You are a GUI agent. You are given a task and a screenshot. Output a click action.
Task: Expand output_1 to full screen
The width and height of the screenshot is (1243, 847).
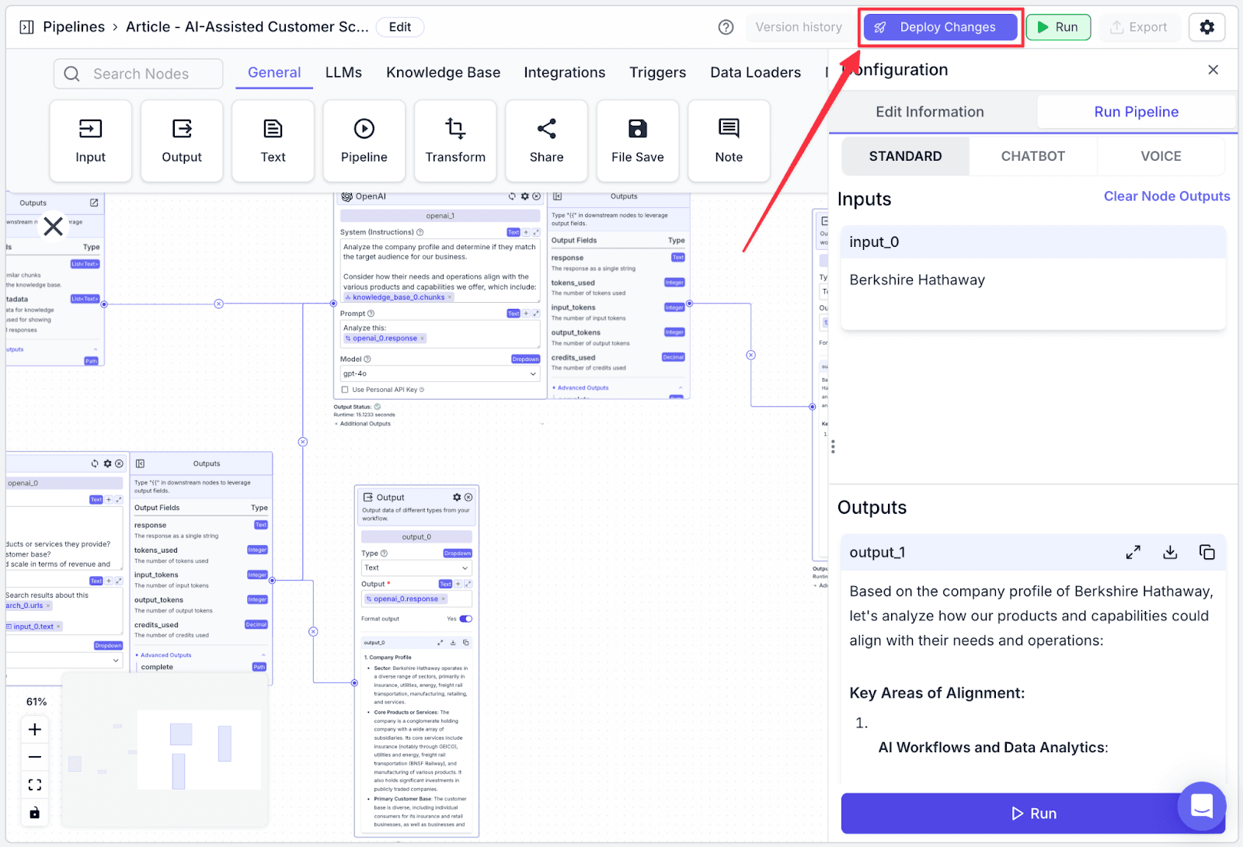1133,552
